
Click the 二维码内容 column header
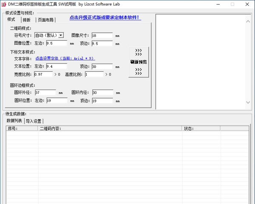(x=110, y=128)
